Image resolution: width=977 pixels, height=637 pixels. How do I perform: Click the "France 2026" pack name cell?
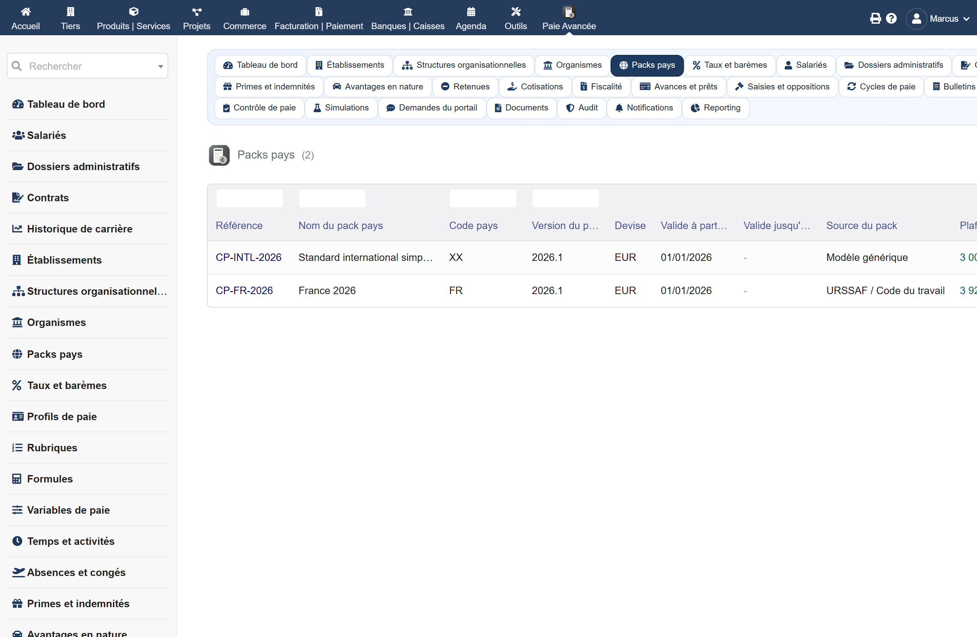pyautogui.click(x=327, y=291)
